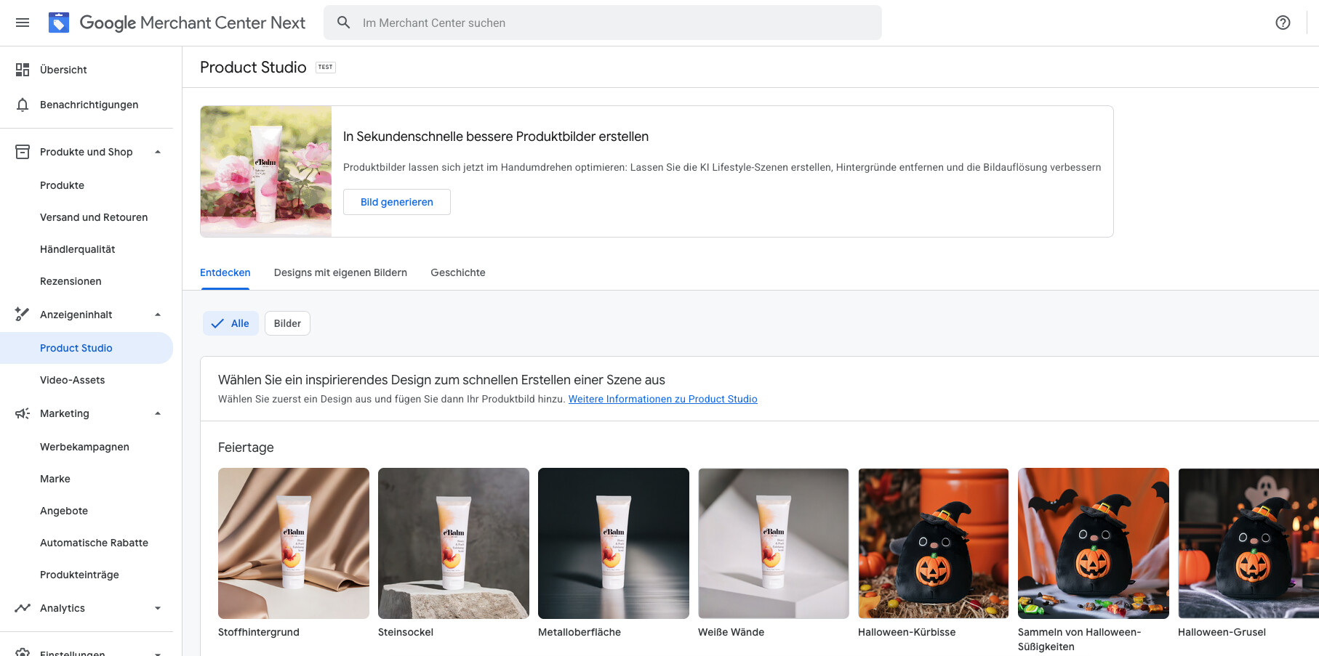Collapse the Produkte und Shop section
Image resolution: width=1319 pixels, height=656 pixels.
point(158,152)
